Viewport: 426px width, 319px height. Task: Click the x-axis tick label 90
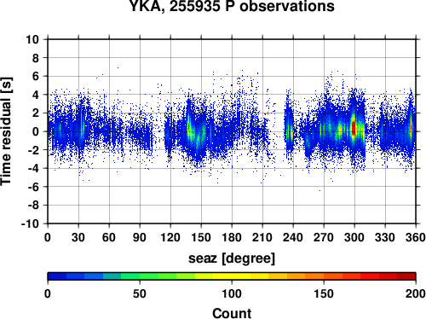click(140, 237)
